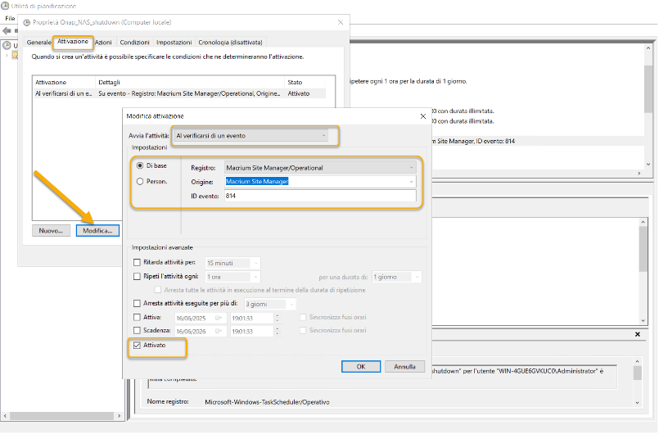Click the Modifica... button

97,231
